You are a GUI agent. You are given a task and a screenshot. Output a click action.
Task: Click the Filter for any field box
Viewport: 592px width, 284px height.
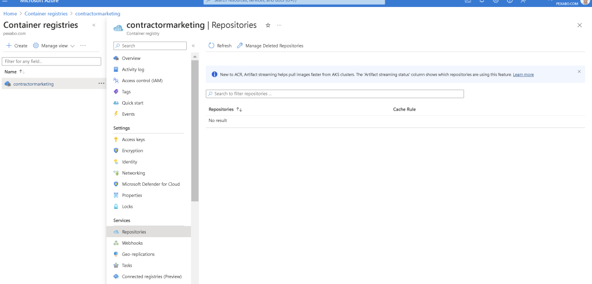[52, 61]
